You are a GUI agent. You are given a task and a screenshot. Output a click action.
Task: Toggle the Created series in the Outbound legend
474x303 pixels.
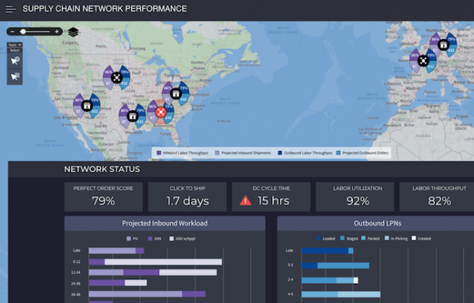coord(421,239)
